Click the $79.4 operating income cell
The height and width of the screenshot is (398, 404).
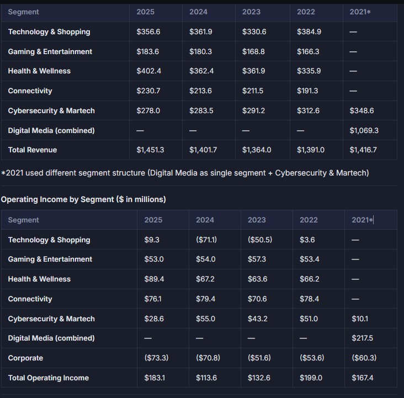click(x=206, y=299)
